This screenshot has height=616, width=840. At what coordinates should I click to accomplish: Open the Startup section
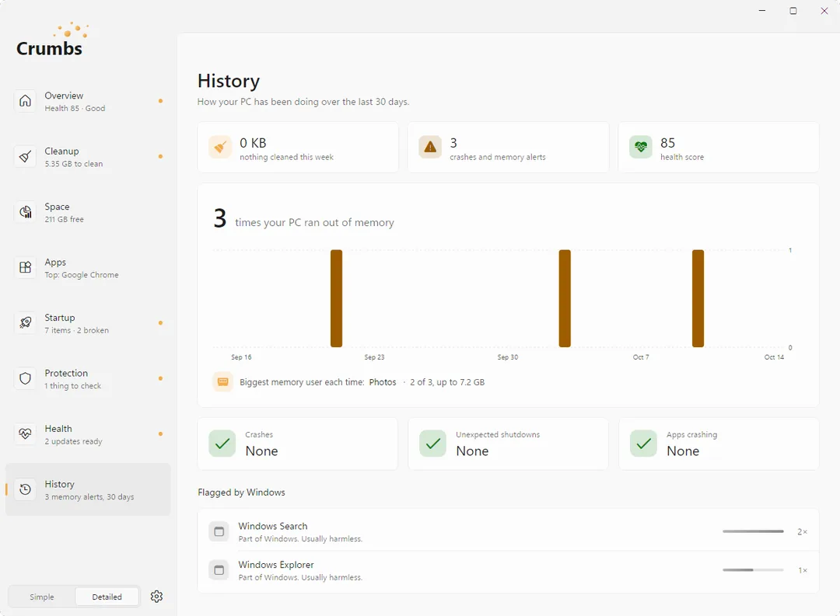(x=89, y=323)
